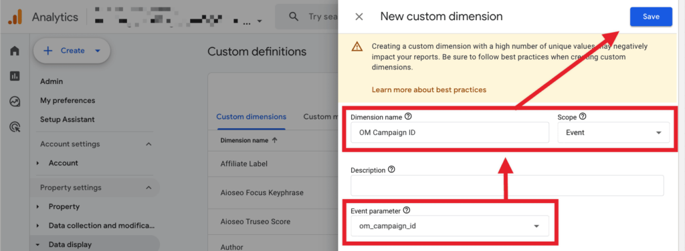This screenshot has height=251, width=685.
Task: Click the Google Analytics logo
Action: [15, 17]
